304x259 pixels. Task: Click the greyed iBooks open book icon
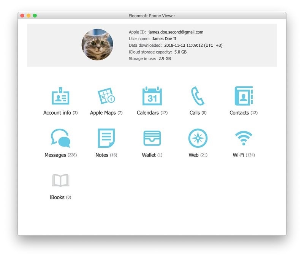click(60, 181)
